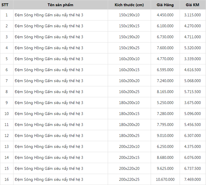Viewport: 206px width, 185px height.
Task: Click brand price 10.670.000
Action: (165, 179)
